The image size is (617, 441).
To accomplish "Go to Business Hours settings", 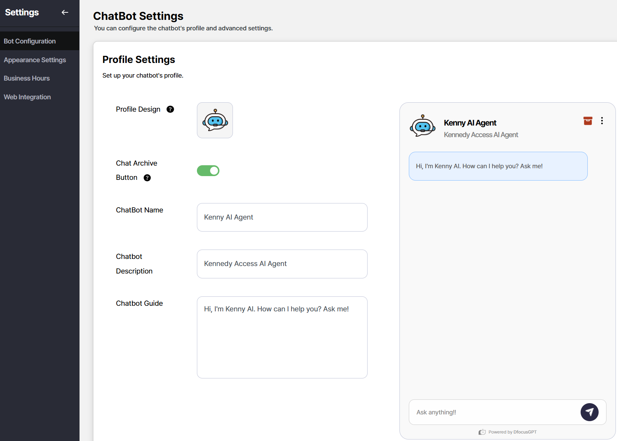I will coord(27,78).
